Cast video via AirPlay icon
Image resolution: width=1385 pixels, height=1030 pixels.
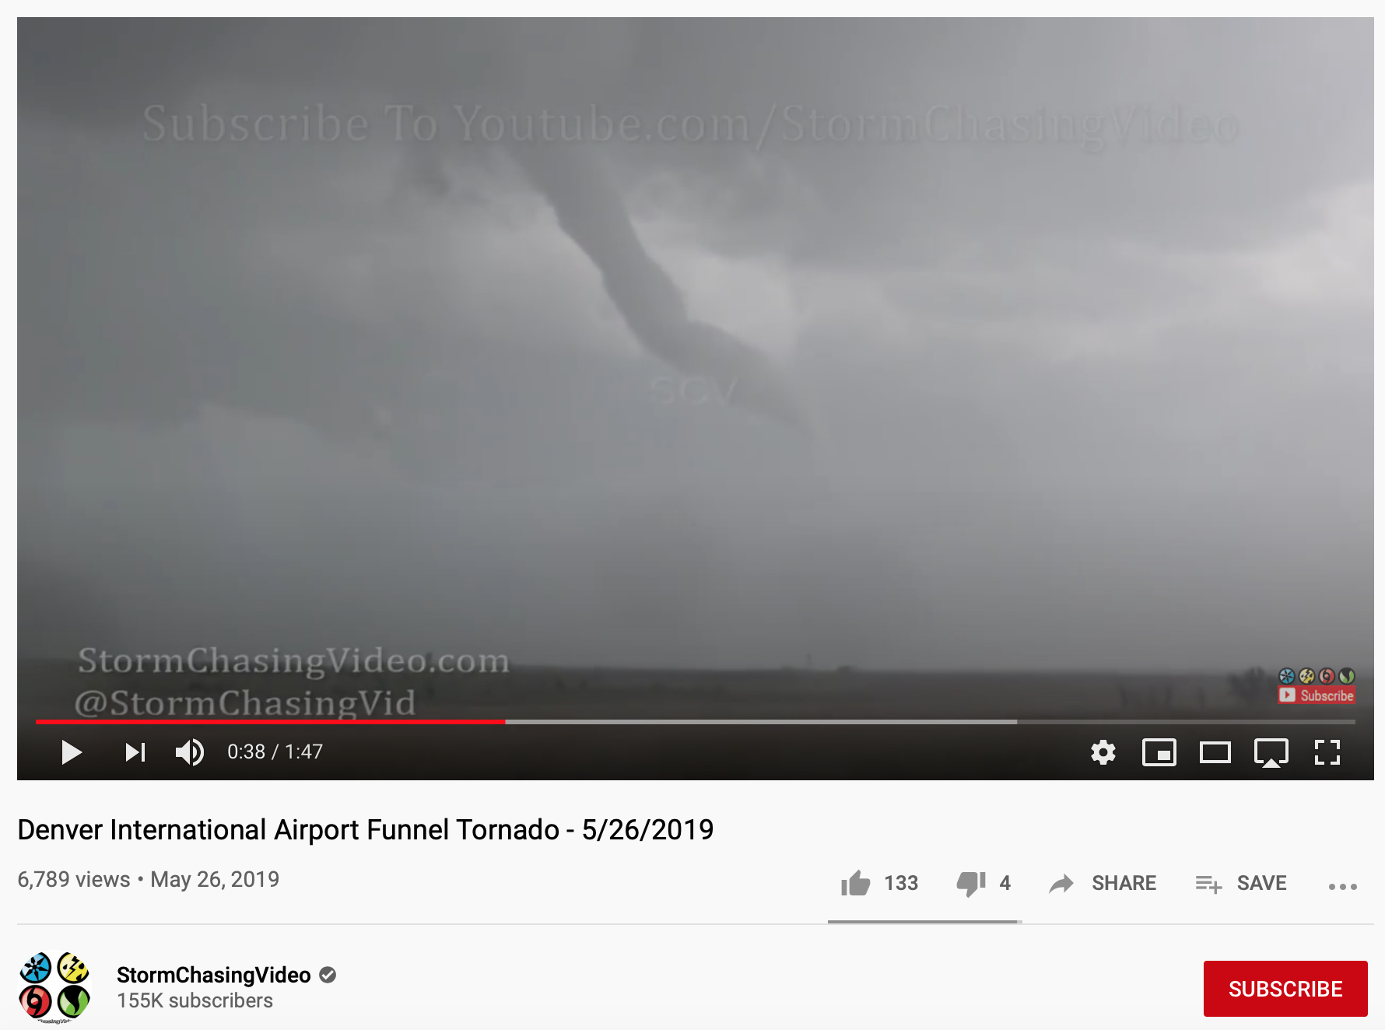pos(1271,753)
